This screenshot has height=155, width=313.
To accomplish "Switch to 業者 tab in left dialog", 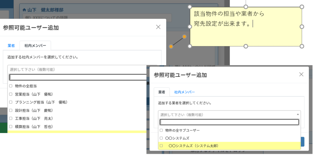I will (11, 46).
